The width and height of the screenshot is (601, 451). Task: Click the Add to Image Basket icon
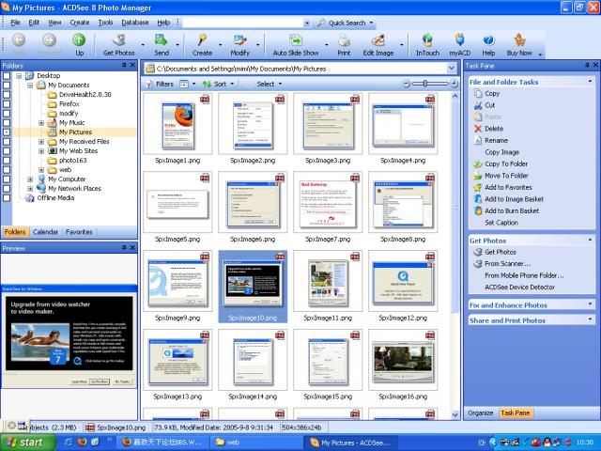pos(478,199)
